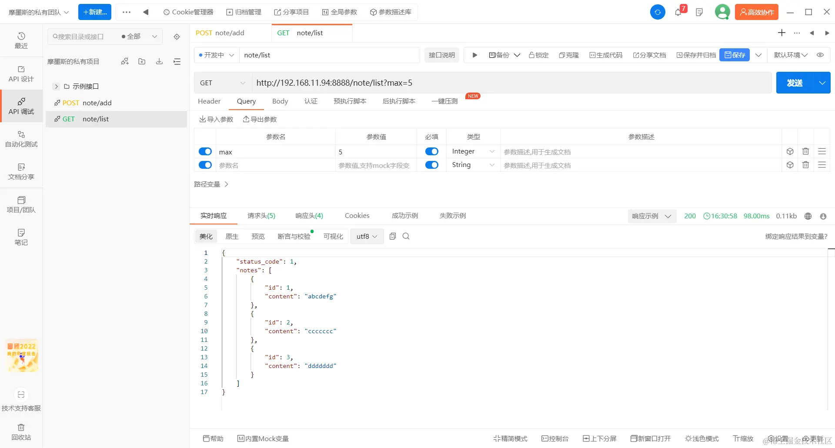Click the globe icon in response bar
835x448 pixels.
click(808, 216)
